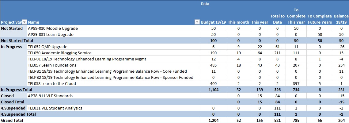Select the AP89-030 Moodle Upgrade row
This screenshot has width=349, height=123.
click(53, 28)
